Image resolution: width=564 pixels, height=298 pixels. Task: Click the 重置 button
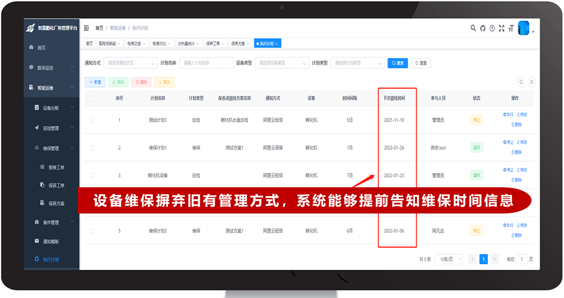tap(421, 63)
